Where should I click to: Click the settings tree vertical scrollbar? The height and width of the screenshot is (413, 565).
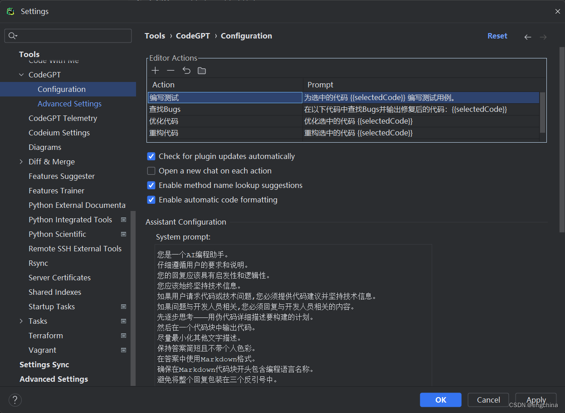(133, 298)
